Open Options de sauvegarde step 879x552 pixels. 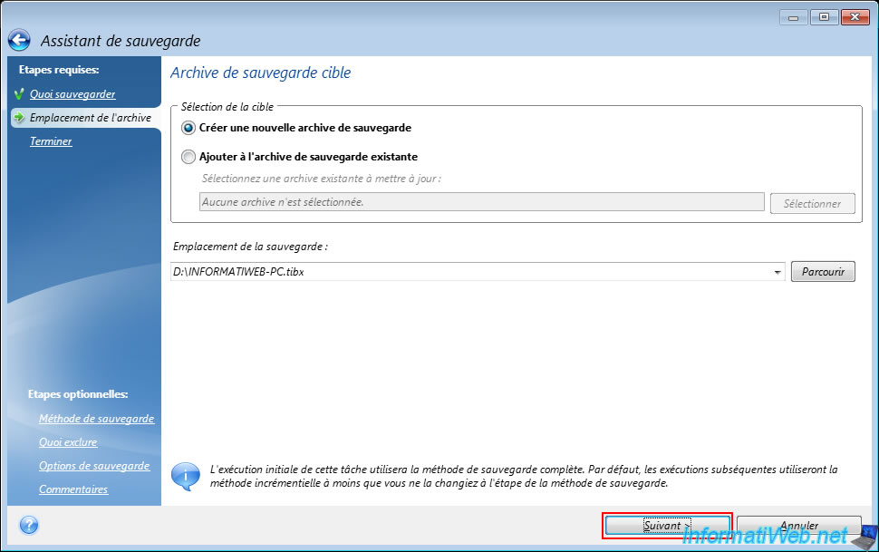(94, 466)
